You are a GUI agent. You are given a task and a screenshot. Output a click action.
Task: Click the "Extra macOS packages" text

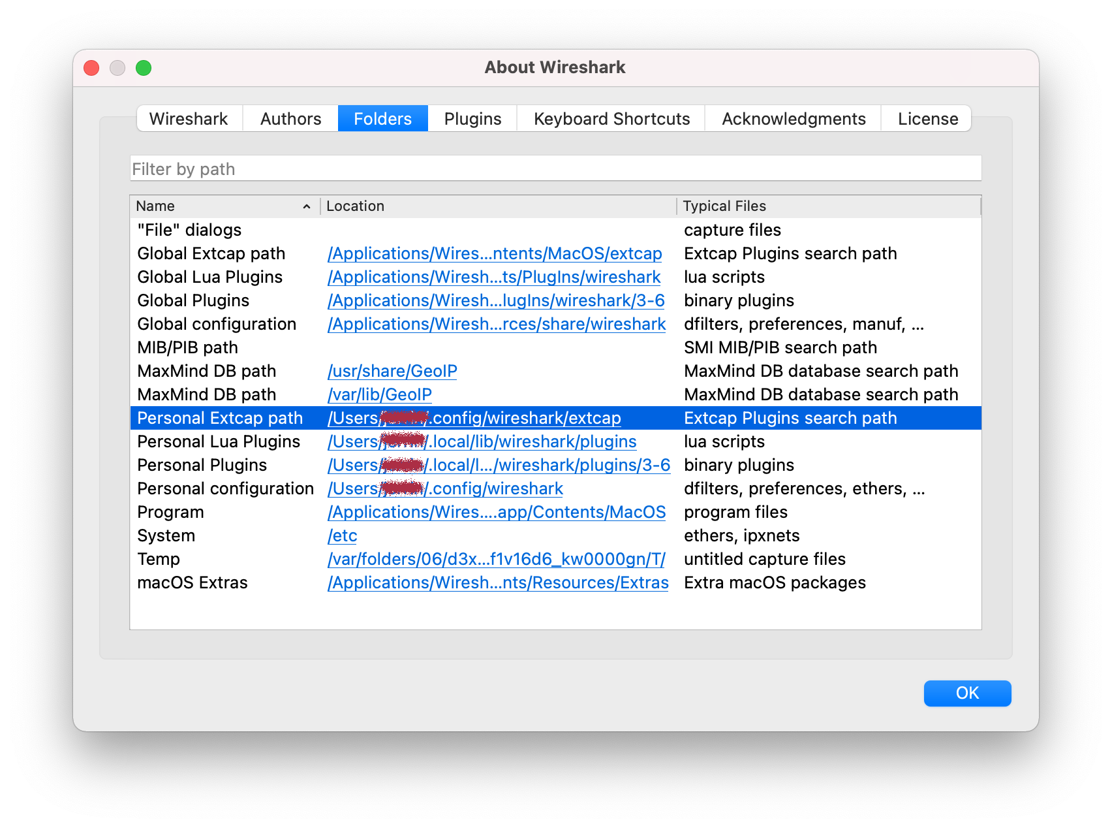tap(775, 582)
